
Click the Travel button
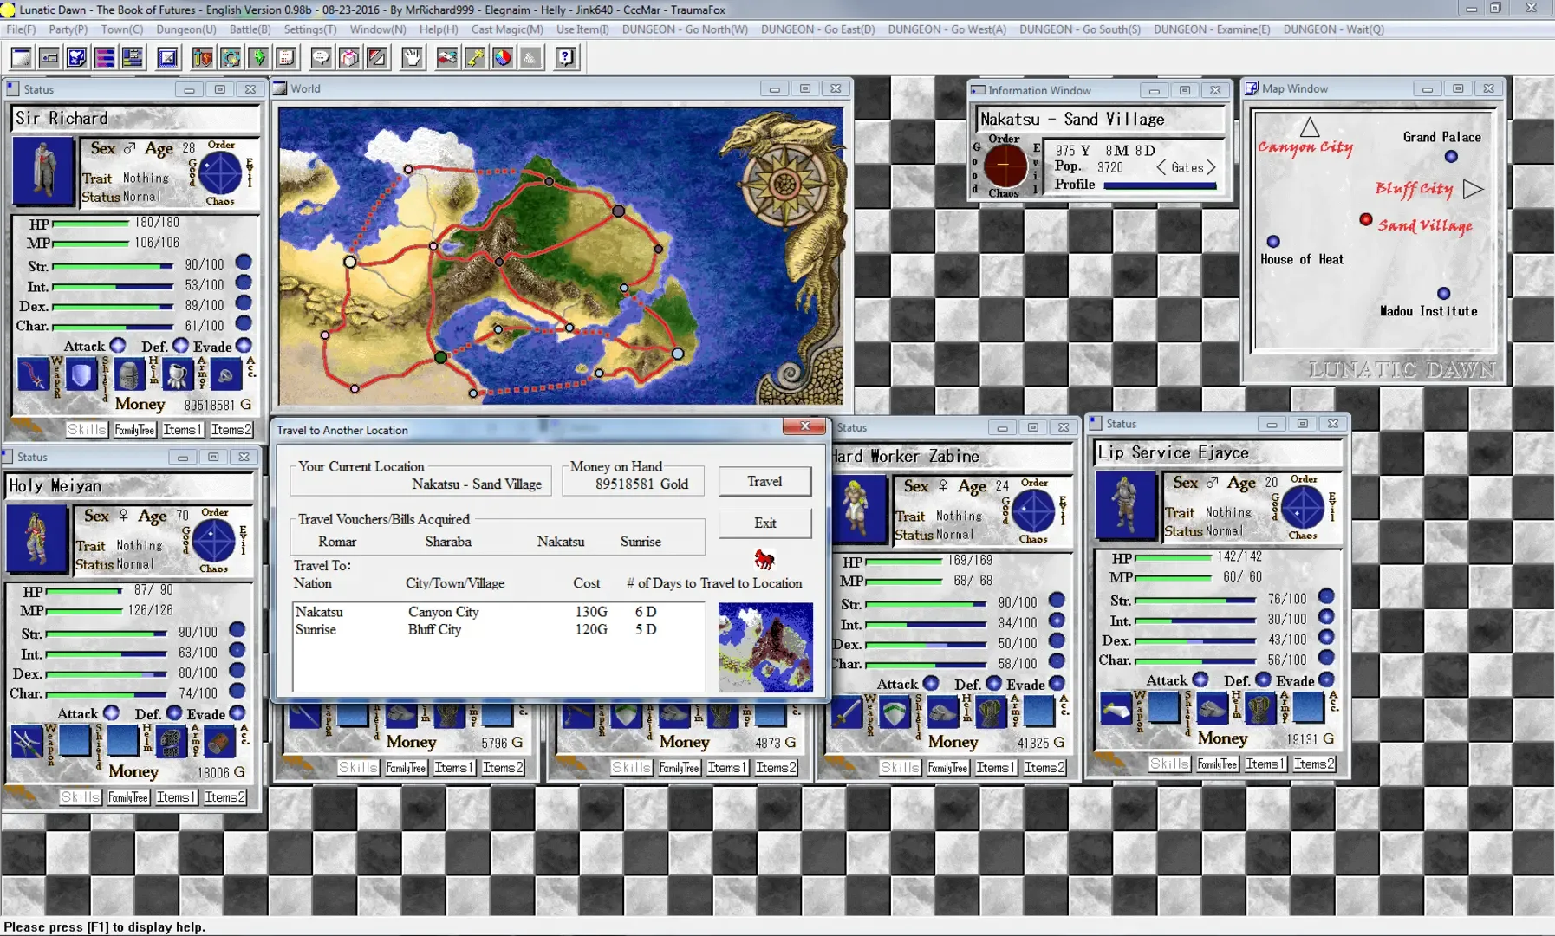point(764,481)
